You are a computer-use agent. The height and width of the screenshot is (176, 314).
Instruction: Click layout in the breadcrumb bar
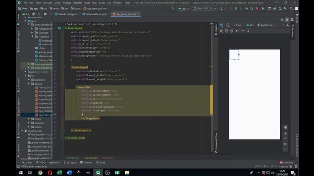(x=76, y=9)
